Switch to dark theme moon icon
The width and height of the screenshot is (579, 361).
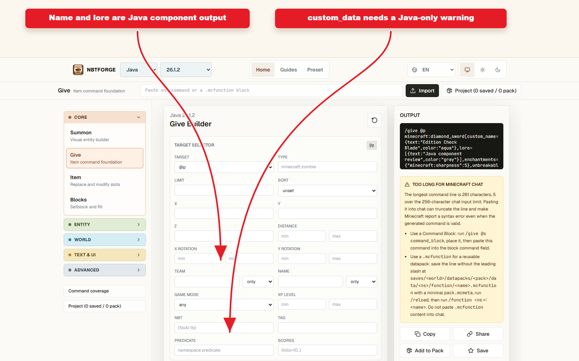(498, 70)
